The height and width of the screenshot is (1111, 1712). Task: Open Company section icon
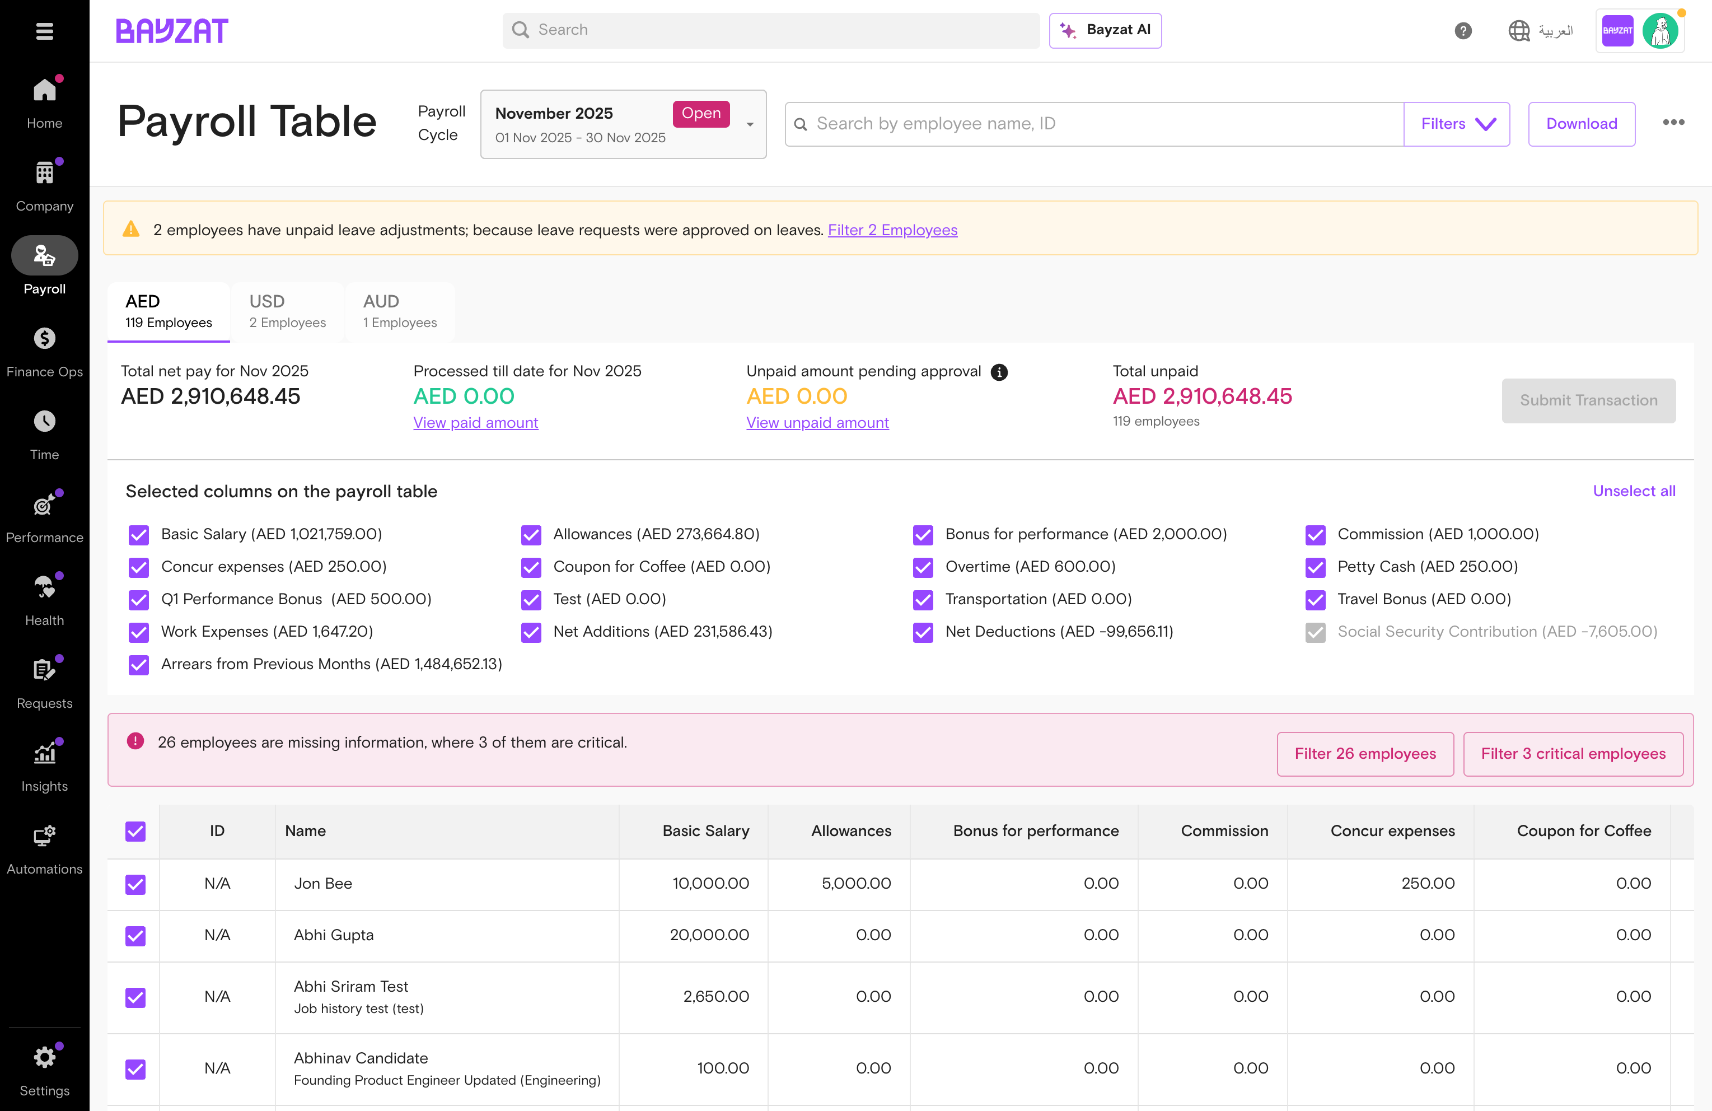[x=45, y=172]
